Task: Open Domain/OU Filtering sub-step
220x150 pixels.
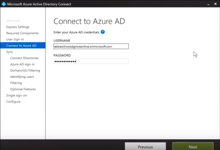Action: tap(25, 70)
